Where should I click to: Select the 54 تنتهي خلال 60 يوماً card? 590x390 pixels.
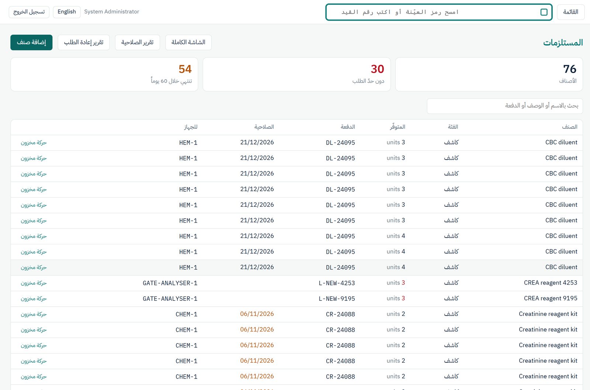pyautogui.click(x=104, y=74)
